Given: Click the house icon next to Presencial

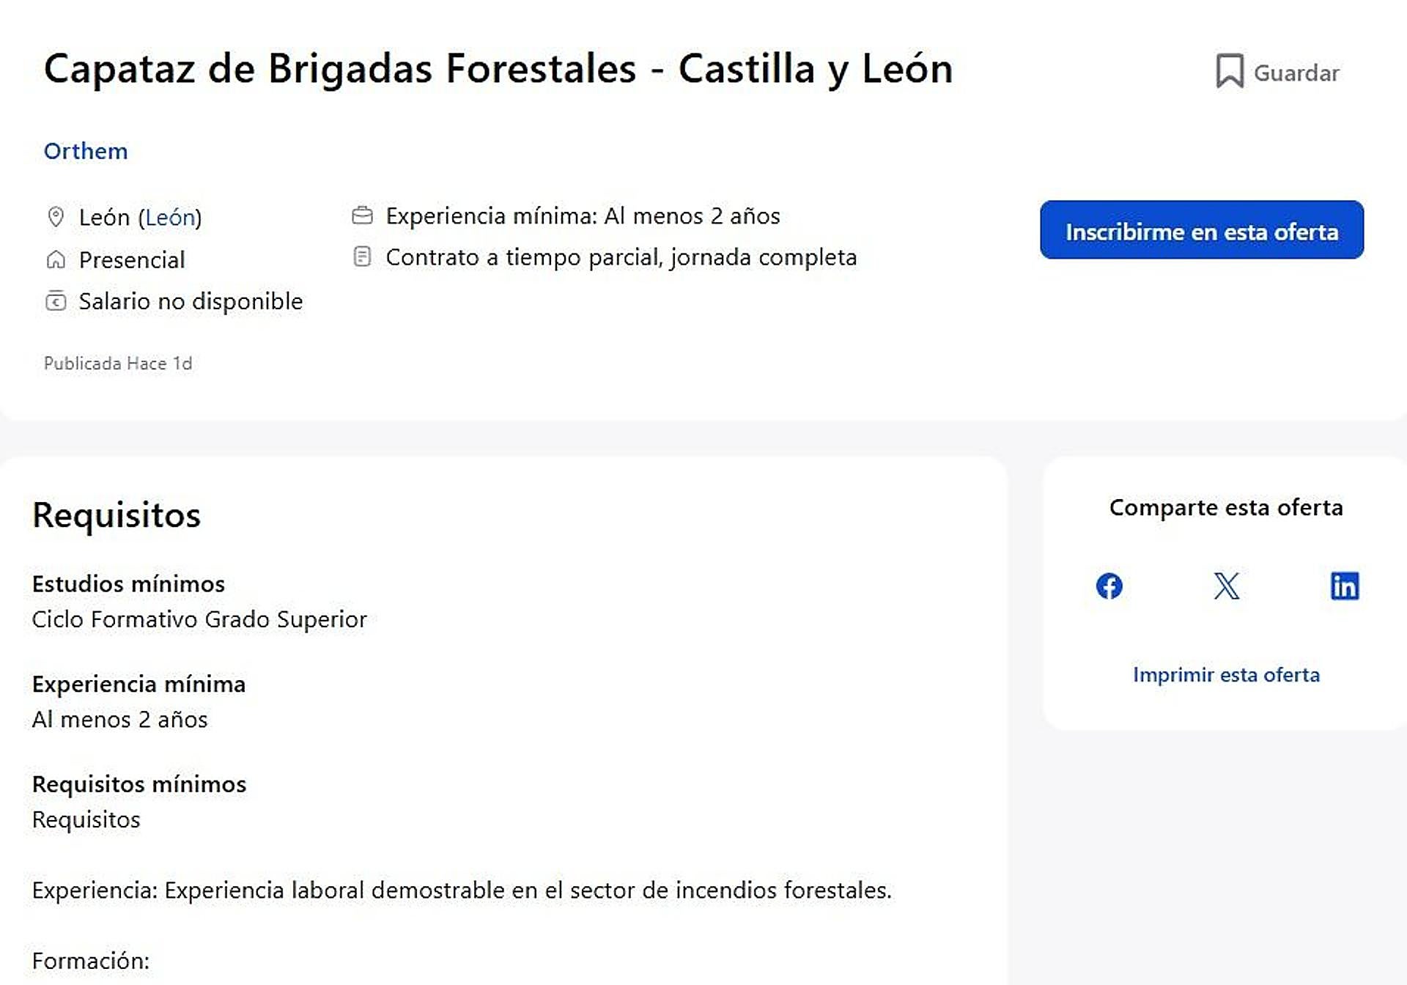Looking at the screenshot, I should (x=56, y=259).
